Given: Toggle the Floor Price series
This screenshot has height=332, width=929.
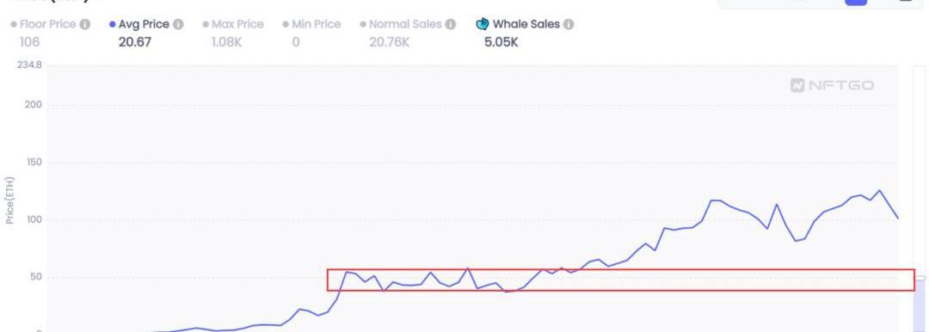Looking at the screenshot, I should [43, 24].
